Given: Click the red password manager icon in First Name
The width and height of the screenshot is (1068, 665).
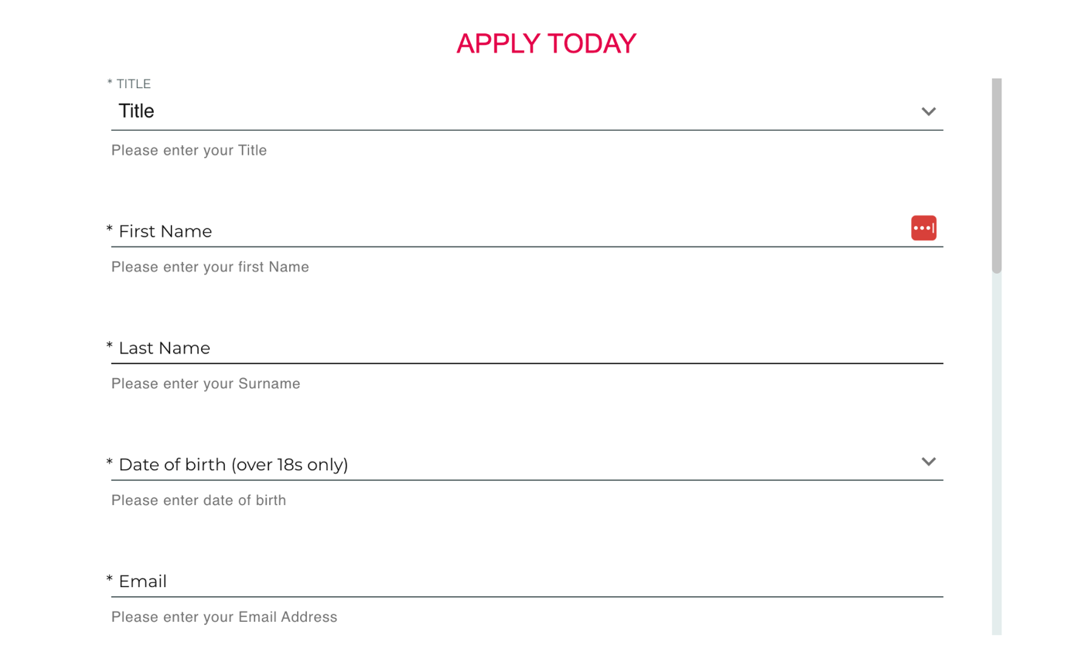Looking at the screenshot, I should (x=923, y=228).
